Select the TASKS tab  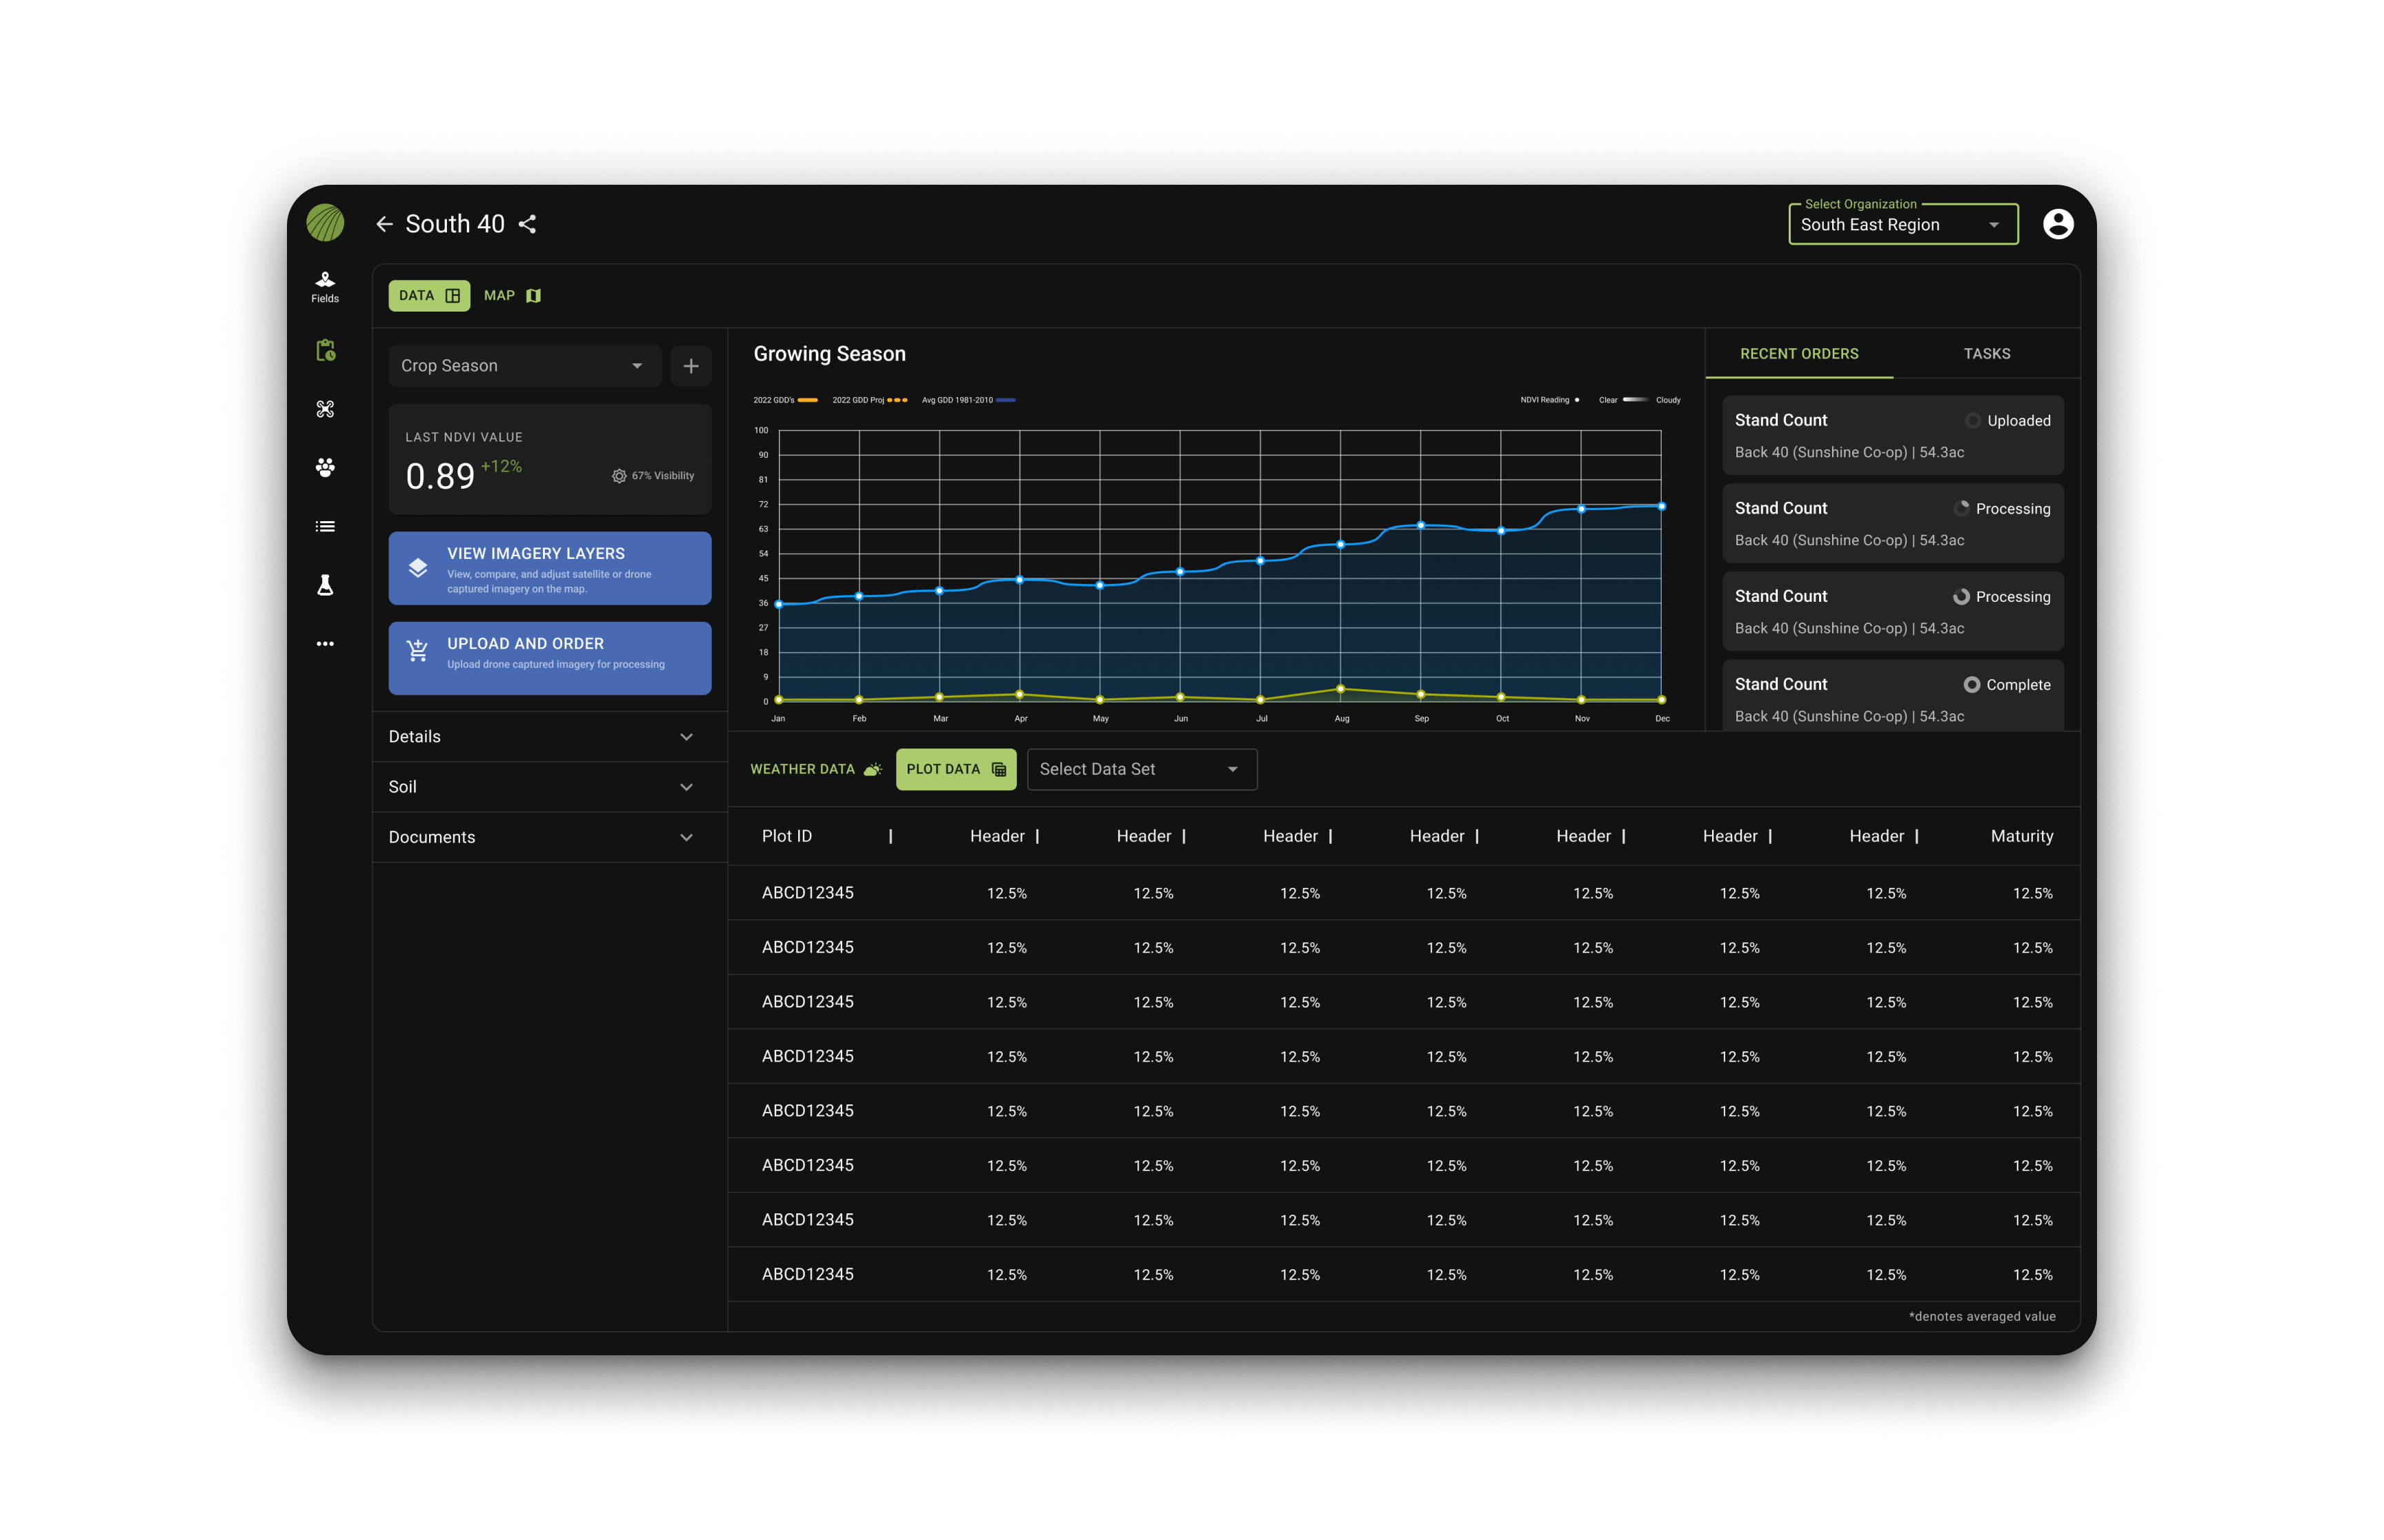pyautogui.click(x=1986, y=354)
